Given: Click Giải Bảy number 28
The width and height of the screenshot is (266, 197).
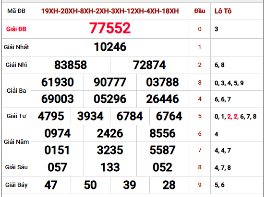Looking at the screenshot, I should pos(169,185).
